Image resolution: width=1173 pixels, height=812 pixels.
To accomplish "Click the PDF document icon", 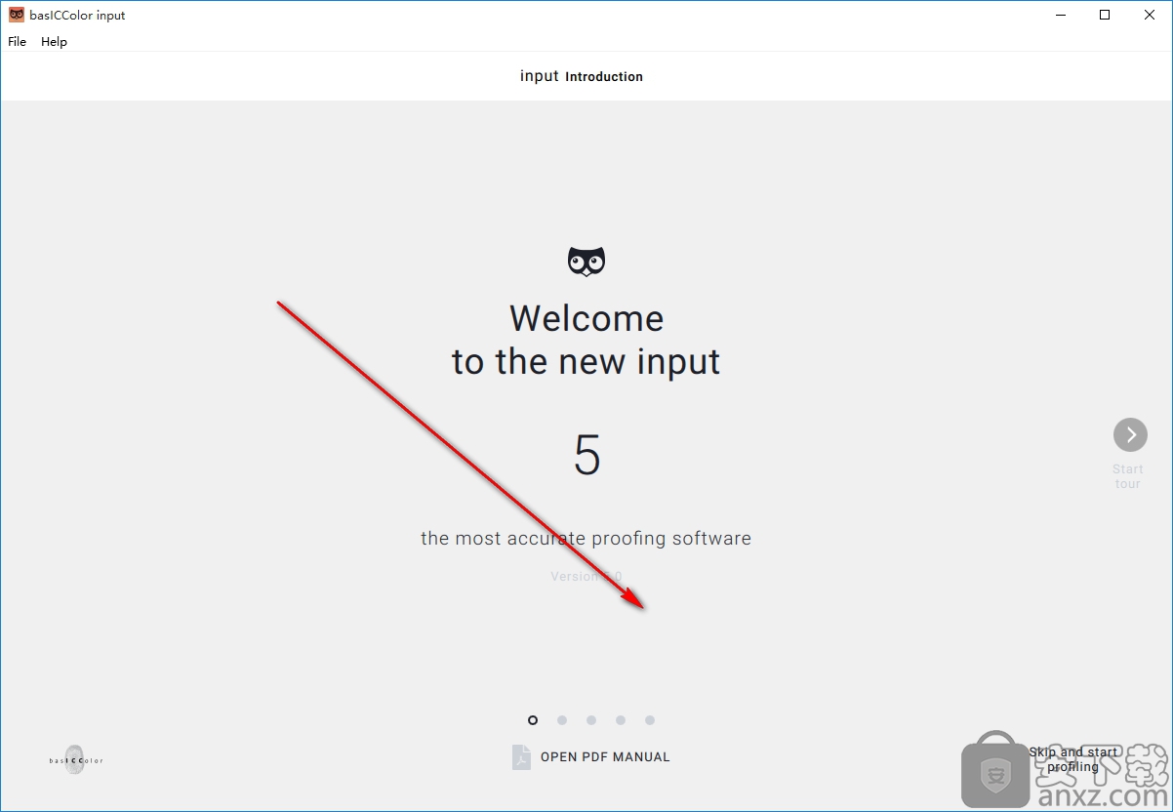I will [521, 757].
